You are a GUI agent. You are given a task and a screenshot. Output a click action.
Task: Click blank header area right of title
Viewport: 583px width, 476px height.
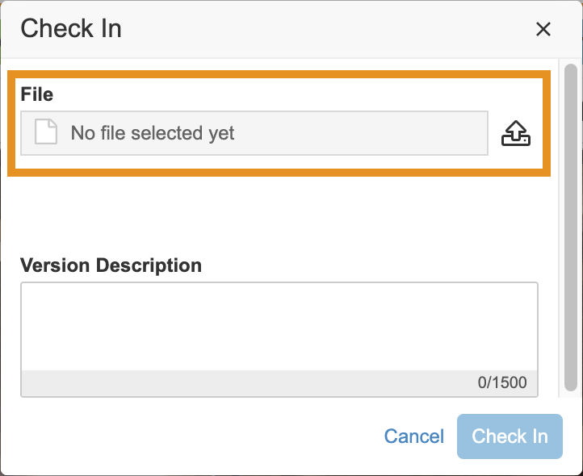coord(323,29)
